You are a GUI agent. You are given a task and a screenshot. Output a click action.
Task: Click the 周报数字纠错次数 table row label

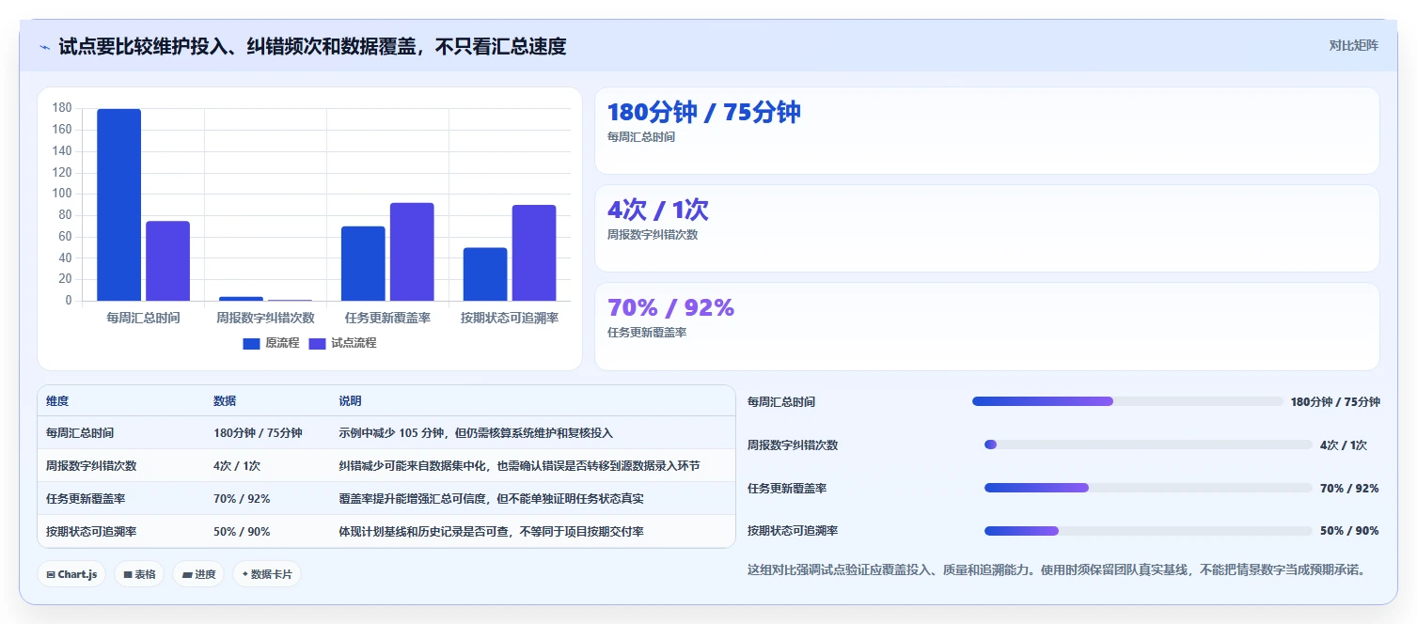[x=91, y=465]
